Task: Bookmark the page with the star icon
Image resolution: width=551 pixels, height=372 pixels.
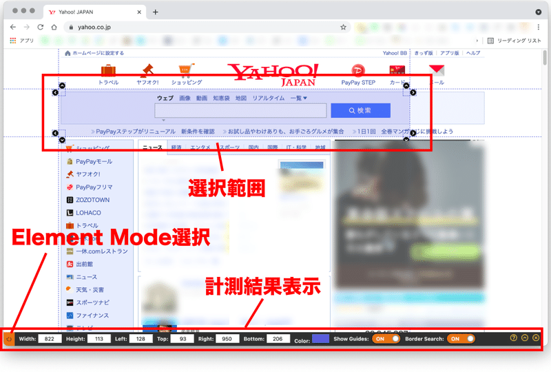Action: pos(343,27)
